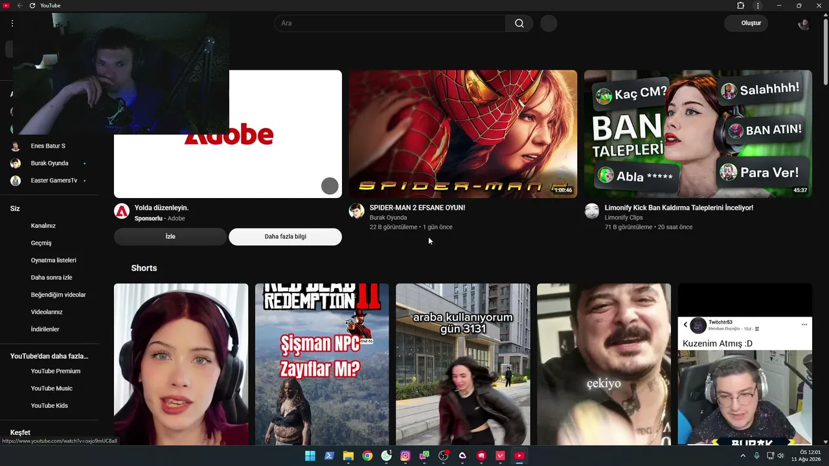Click Limonify Kick Ban Kaldırma video title
Screen dimensions: 829x466
[679, 208]
